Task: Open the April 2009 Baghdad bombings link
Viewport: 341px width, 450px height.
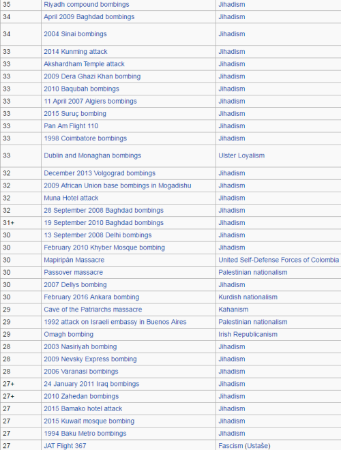Action: (x=89, y=17)
